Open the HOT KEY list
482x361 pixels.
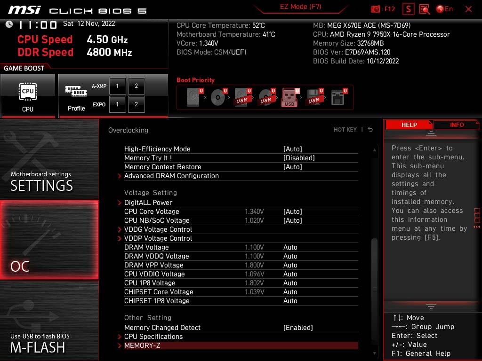pos(345,130)
